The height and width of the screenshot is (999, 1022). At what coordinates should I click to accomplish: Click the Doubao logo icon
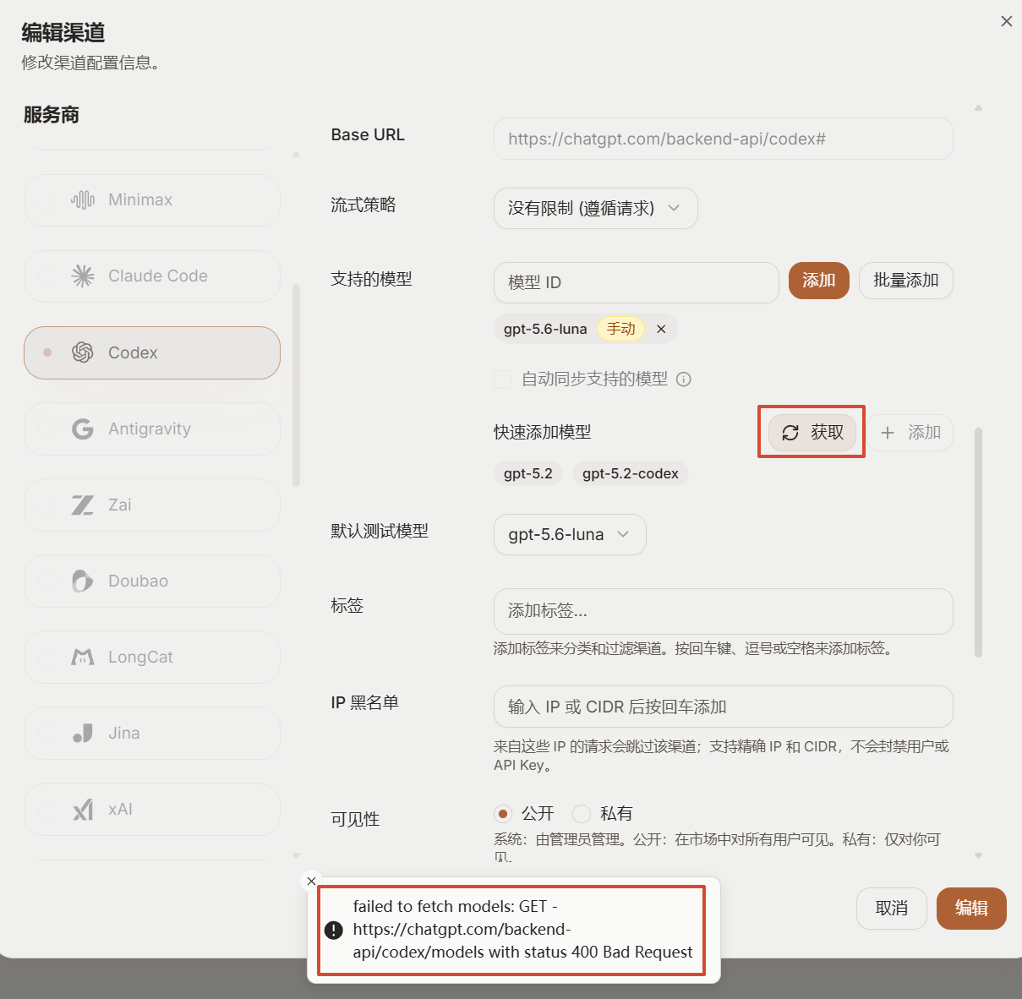[x=83, y=581]
